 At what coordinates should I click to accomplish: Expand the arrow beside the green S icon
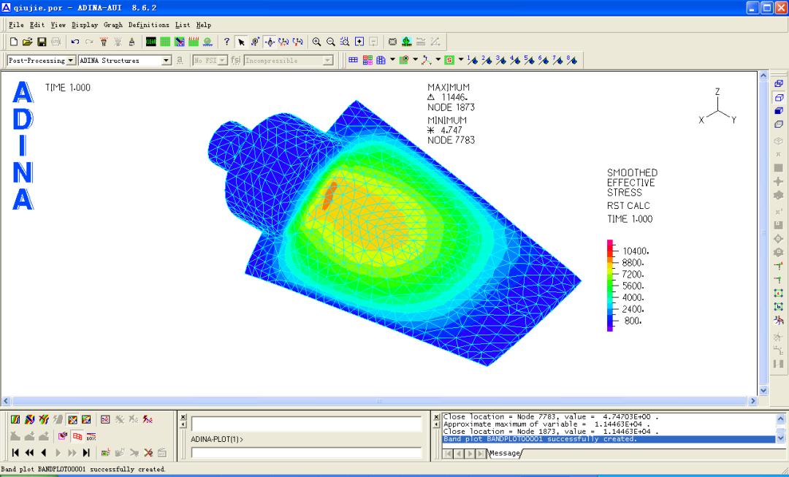tap(460, 61)
